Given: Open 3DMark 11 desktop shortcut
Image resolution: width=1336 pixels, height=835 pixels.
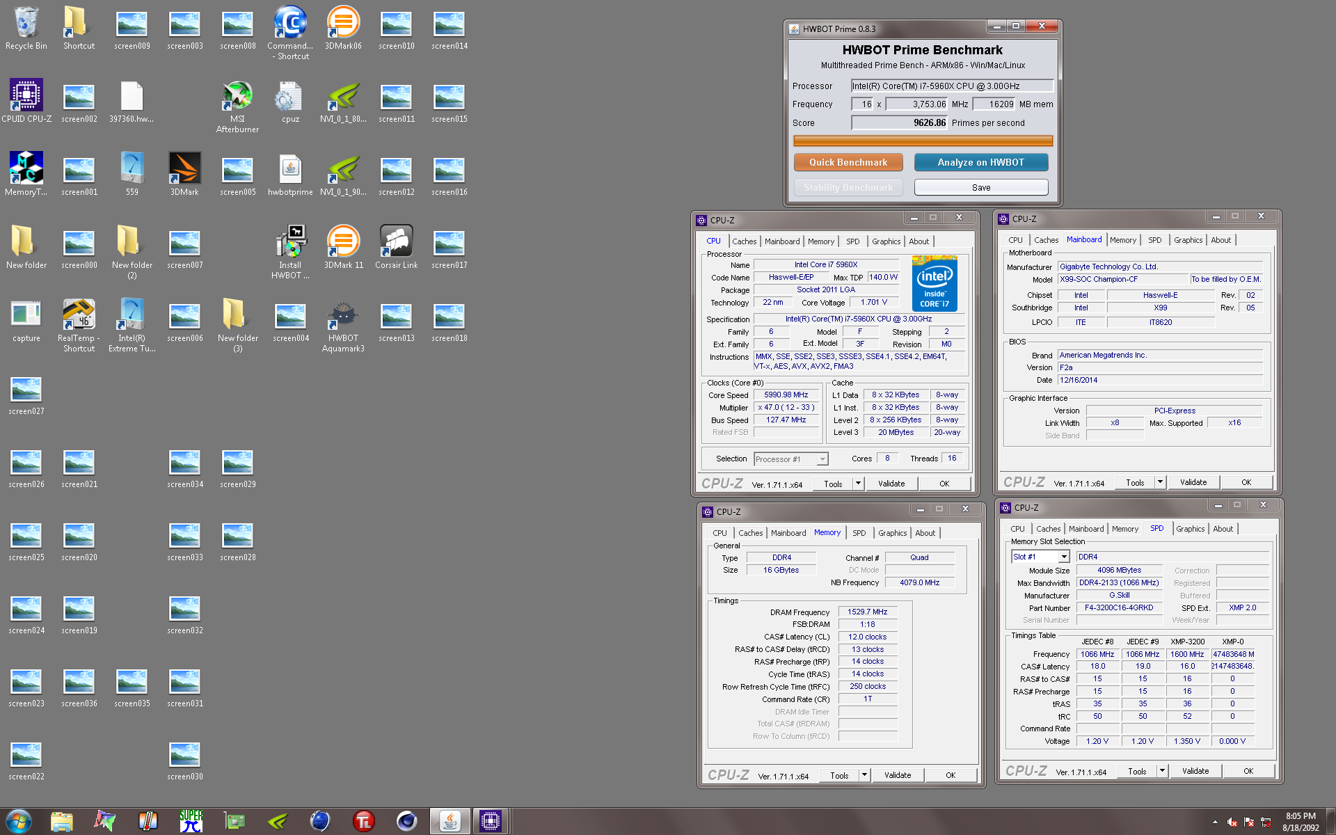Looking at the screenshot, I should [343, 247].
